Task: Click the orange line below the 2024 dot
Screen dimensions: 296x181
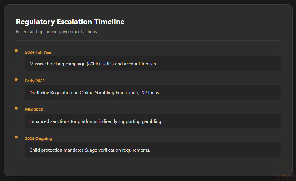Action: (x=16, y=62)
